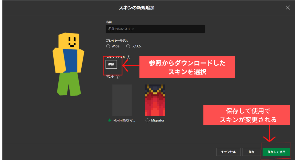Click the 名前のないスキン name input field
The width and height of the screenshot is (297, 163).
(x=155, y=29)
